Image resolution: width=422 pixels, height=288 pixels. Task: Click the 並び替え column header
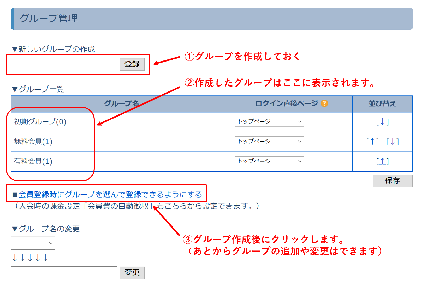(382, 104)
